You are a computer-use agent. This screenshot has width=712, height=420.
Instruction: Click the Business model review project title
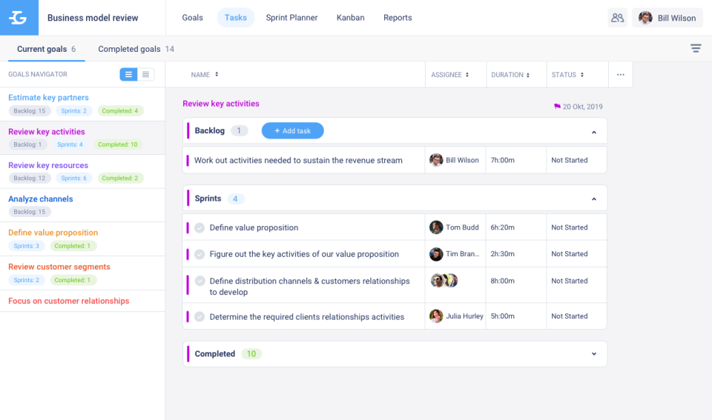tap(93, 18)
